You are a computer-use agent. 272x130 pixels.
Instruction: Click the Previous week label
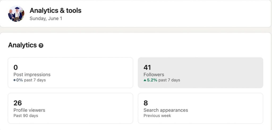(157, 116)
